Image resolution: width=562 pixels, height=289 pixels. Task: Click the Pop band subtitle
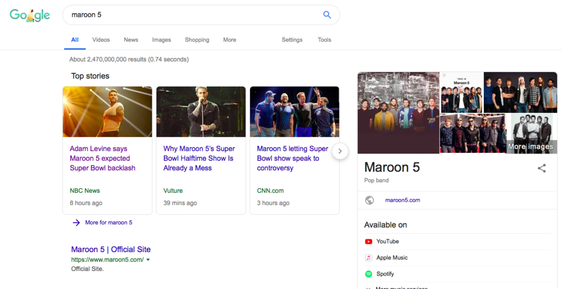pyautogui.click(x=377, y=180)
